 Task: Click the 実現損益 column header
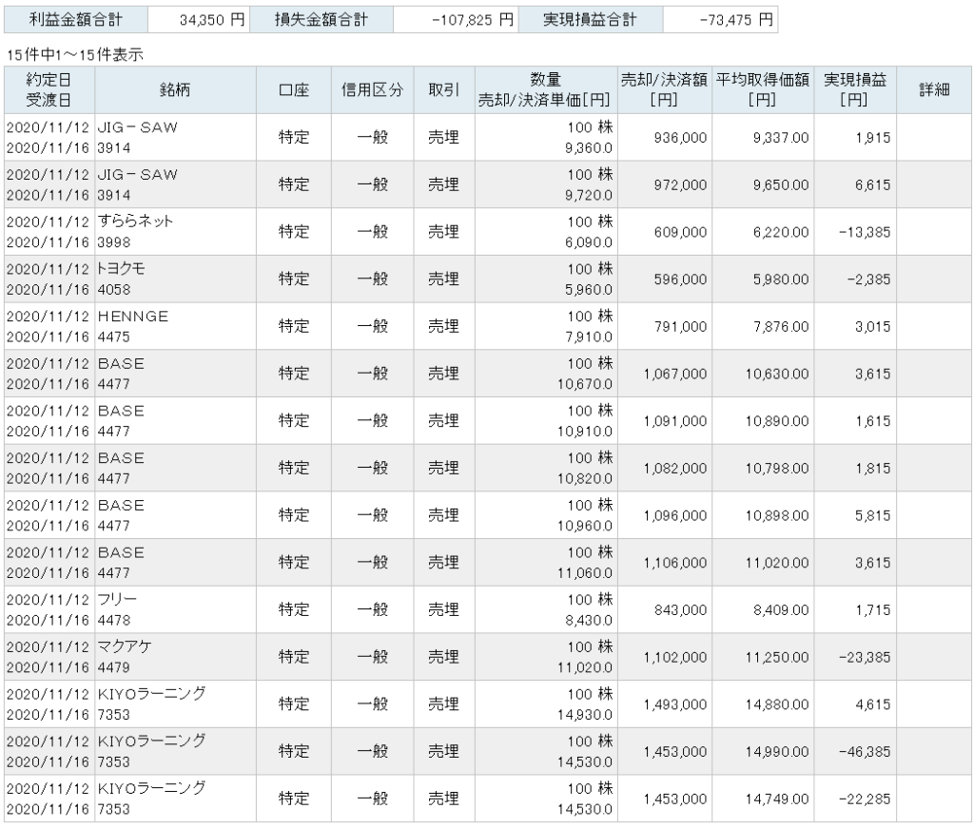[855, 90]
